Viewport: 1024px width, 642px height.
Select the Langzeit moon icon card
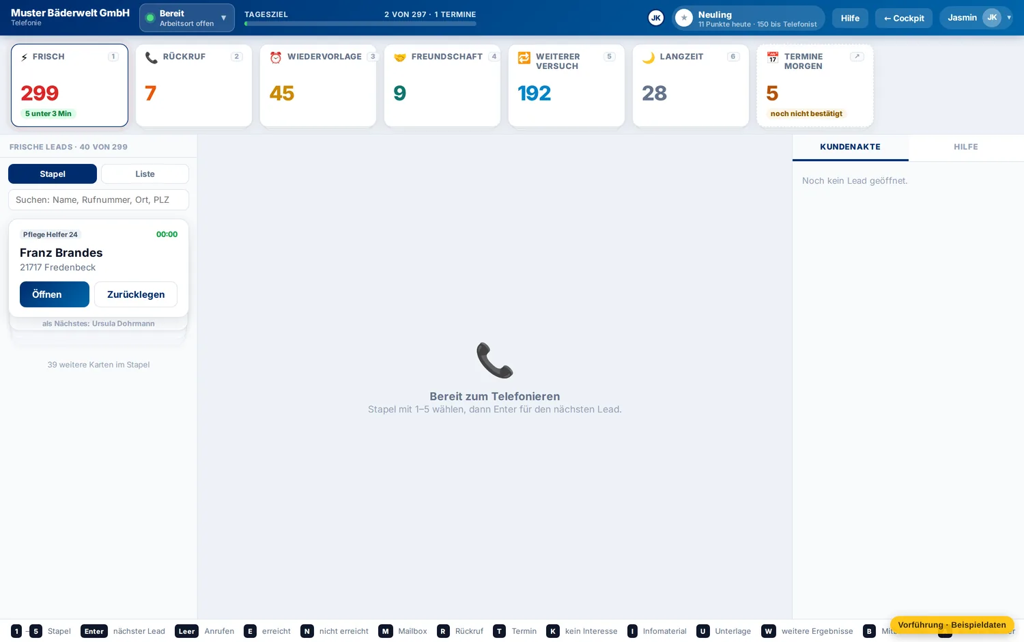[x=691, y=85]
